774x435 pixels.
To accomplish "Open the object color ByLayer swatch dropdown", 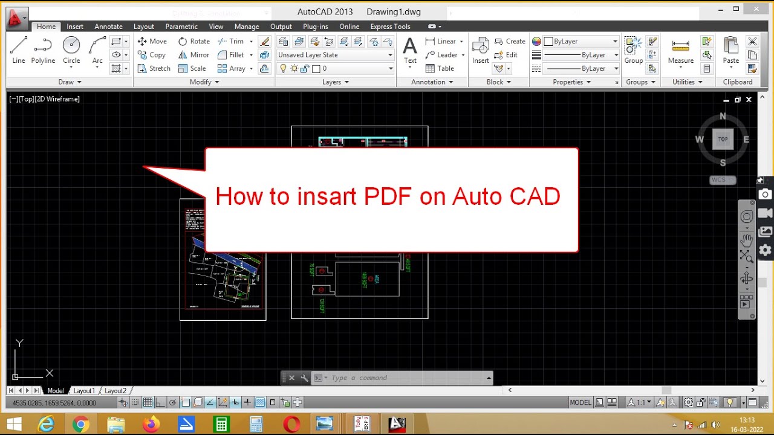I will (580, 42).
